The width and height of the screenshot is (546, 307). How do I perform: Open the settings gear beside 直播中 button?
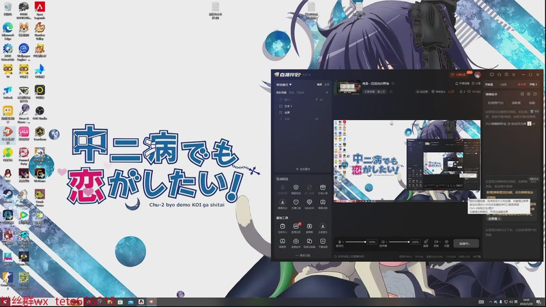[x=446, y=242]
